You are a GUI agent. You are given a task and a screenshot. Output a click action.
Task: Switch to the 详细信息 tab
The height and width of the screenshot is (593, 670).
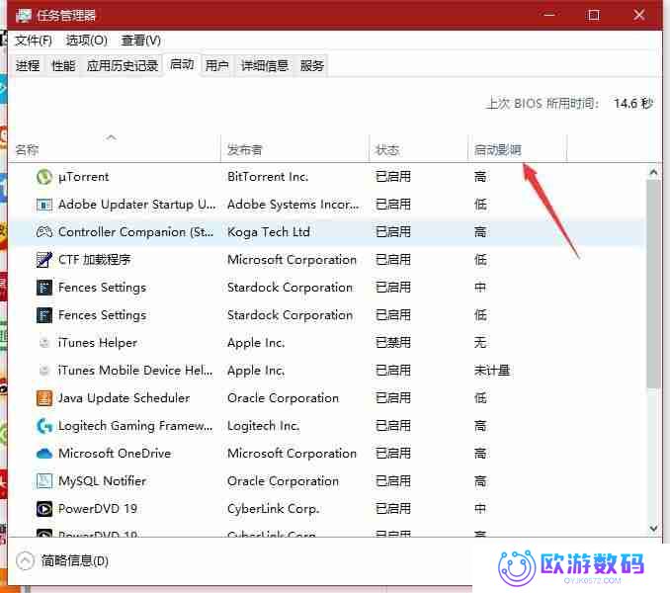tap(265, 66)
